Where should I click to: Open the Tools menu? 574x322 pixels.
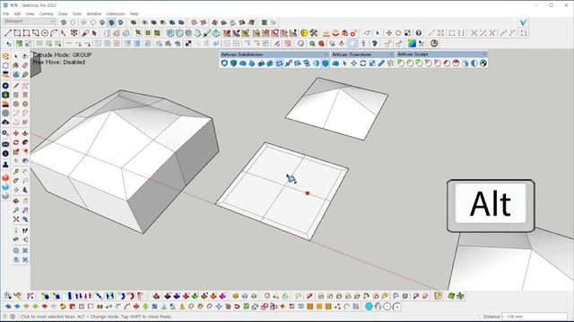click(77, 14)
